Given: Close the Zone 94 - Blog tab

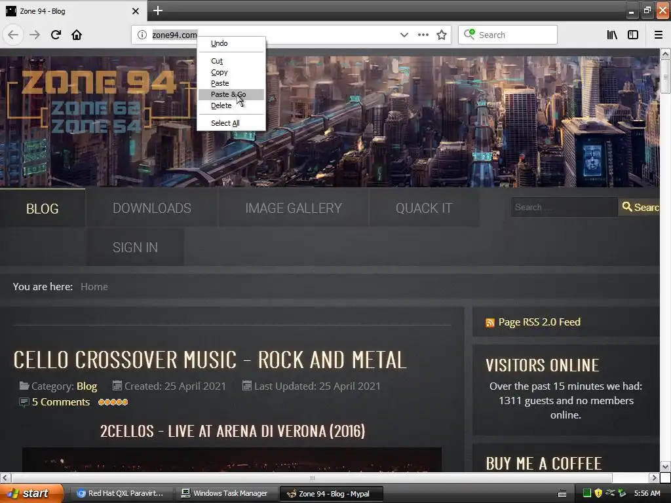Looking at the screenshot, I should tap(135, 11).
